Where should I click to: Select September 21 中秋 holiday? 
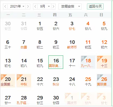(x=24, y=81)
